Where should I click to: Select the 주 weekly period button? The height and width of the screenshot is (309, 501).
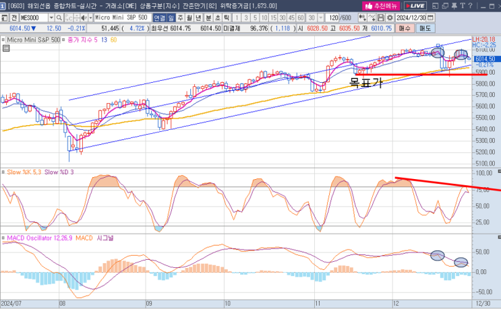[x=181, y=18]
